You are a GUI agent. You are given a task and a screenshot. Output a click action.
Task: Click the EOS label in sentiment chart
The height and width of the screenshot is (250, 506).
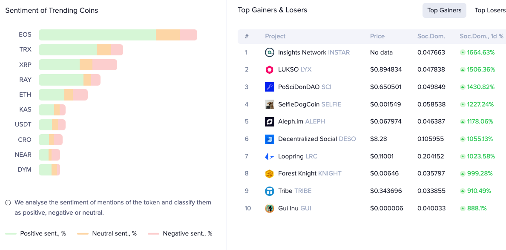click(x=25, y=35)
